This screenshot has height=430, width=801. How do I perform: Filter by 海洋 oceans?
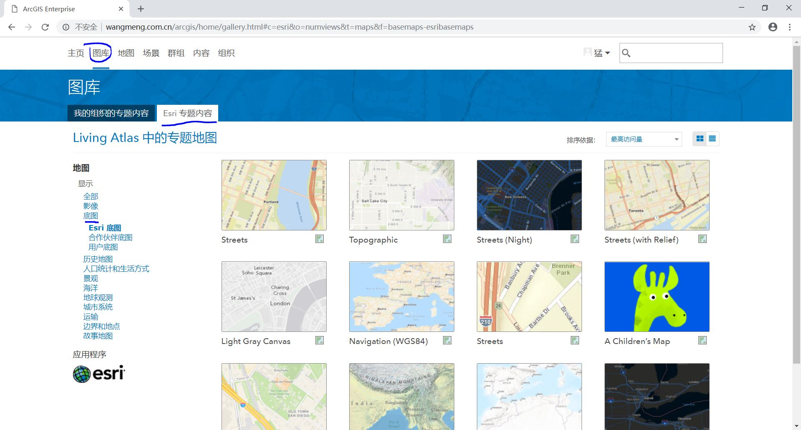click(x=91, y=288)
